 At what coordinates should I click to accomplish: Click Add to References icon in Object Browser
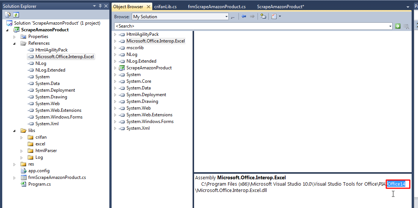point(263,16)
